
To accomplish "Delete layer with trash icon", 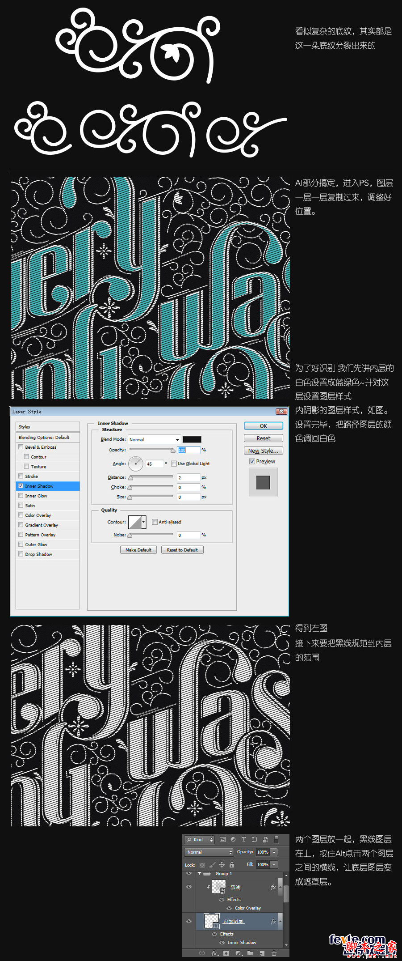I will pos(274,953).
